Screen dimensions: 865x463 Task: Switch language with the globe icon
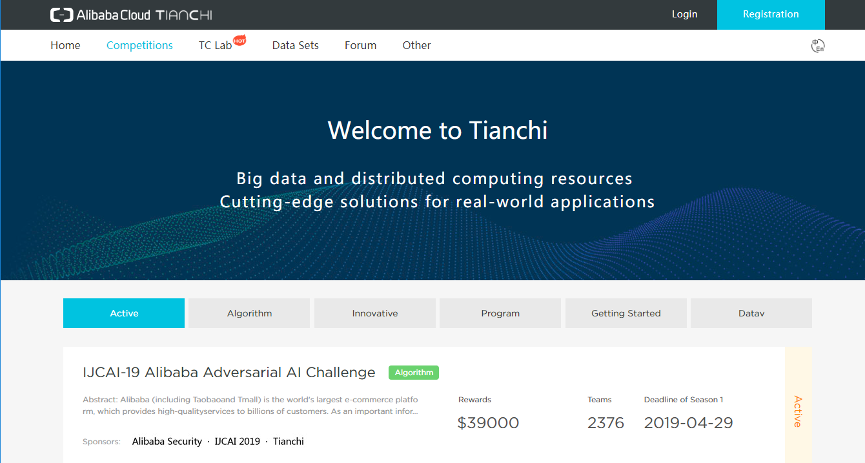[818, 46]
